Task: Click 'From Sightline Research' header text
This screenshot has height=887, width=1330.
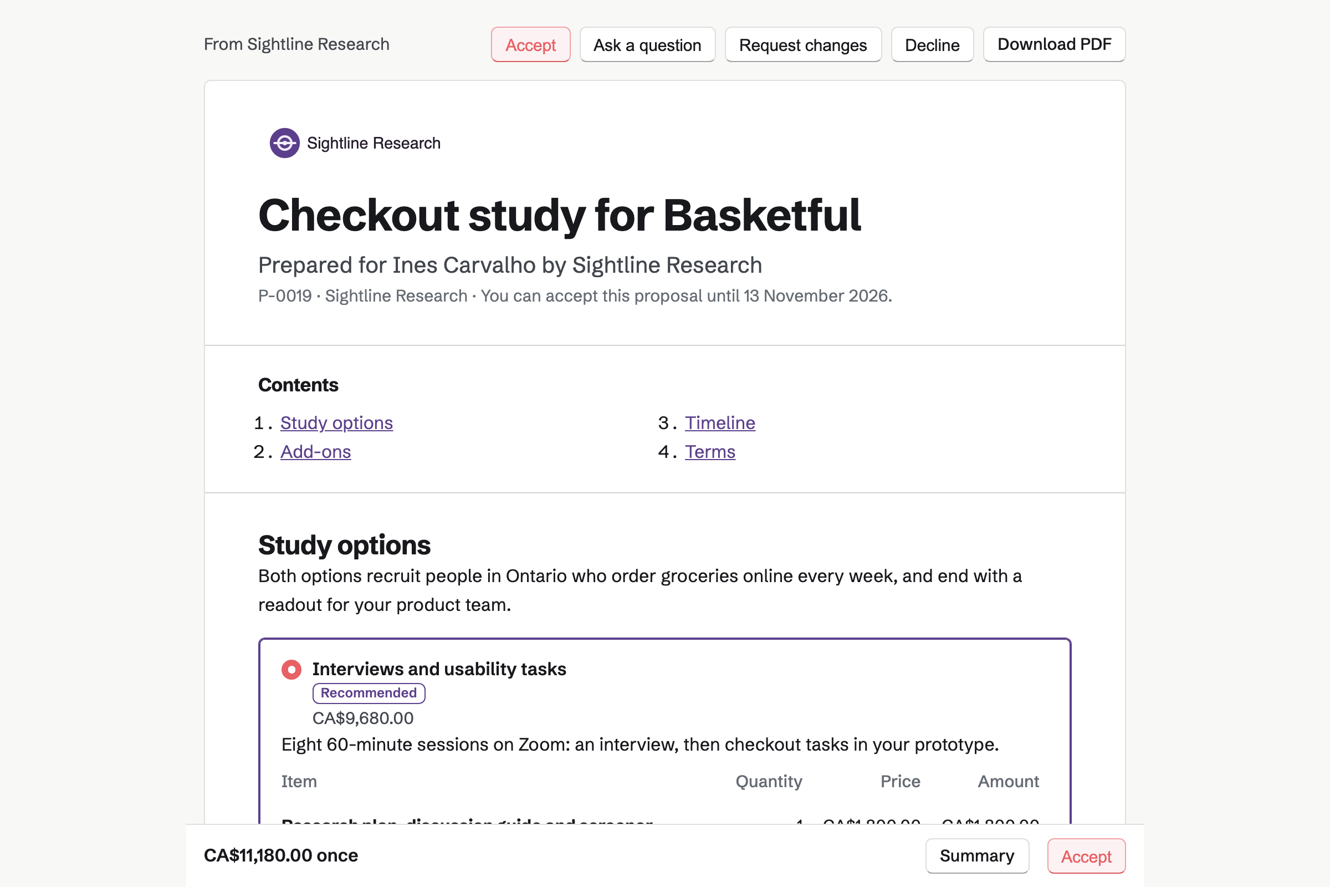Action: tap(296, 44)
